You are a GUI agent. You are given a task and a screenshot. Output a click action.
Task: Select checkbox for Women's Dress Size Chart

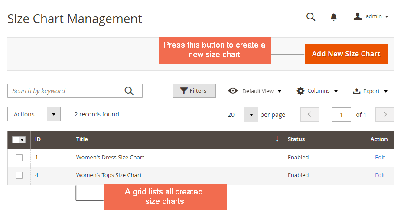pos(19,158)
